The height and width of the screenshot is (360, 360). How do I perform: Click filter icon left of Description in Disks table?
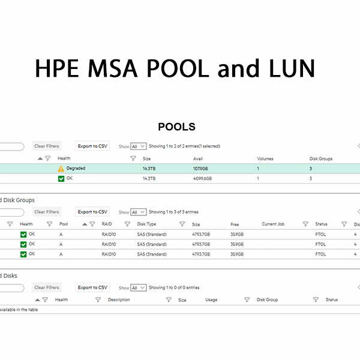click(98, 300)
